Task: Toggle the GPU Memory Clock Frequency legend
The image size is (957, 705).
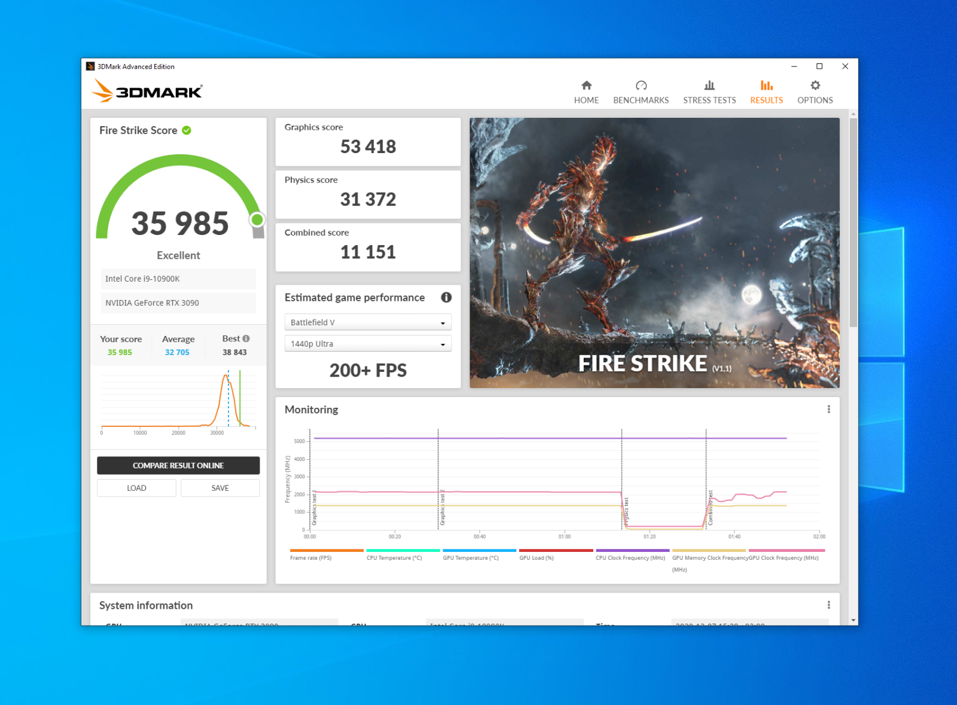Action: pyautogui.click(x=709, y=560)
